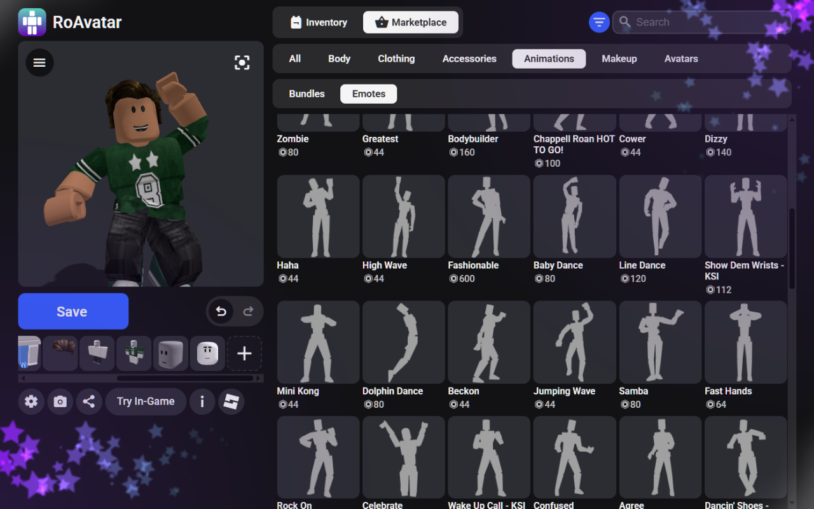Select the High Wave emote thumbnail
Viewport: 814px width, 509px height.
pos(404,216)
